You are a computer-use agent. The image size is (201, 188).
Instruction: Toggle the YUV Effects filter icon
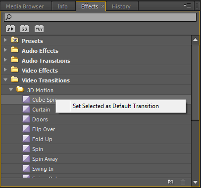[x=39, y=29]
